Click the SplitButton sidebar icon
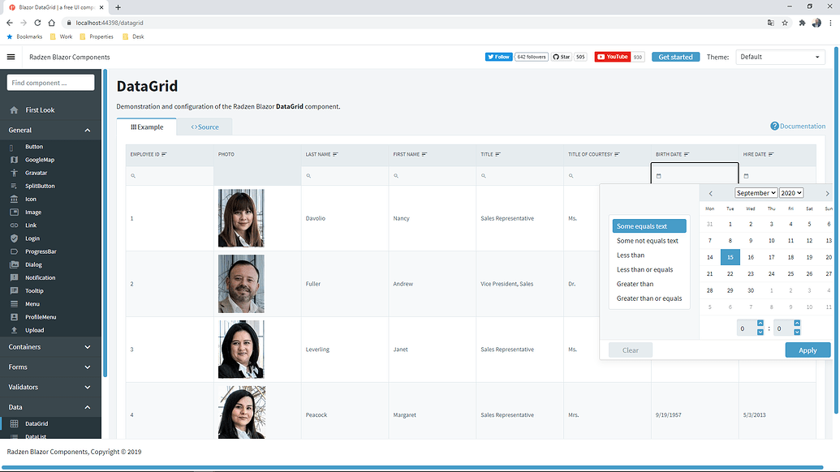The height and width of the screenshot is (472, 840). point(14,187)
